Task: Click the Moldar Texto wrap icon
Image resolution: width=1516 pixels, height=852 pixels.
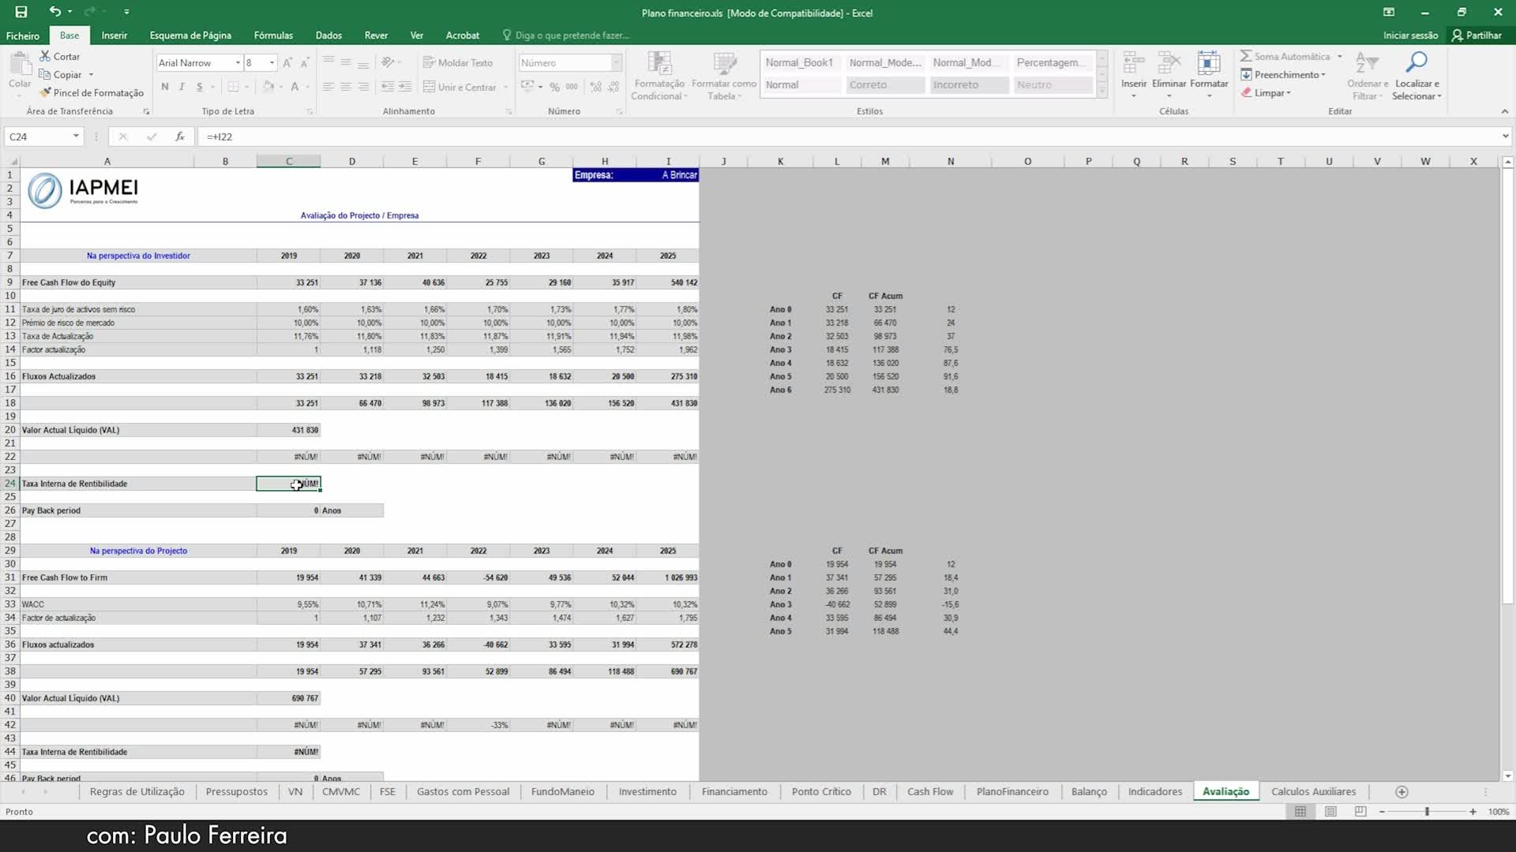Action: coord(429,62)
